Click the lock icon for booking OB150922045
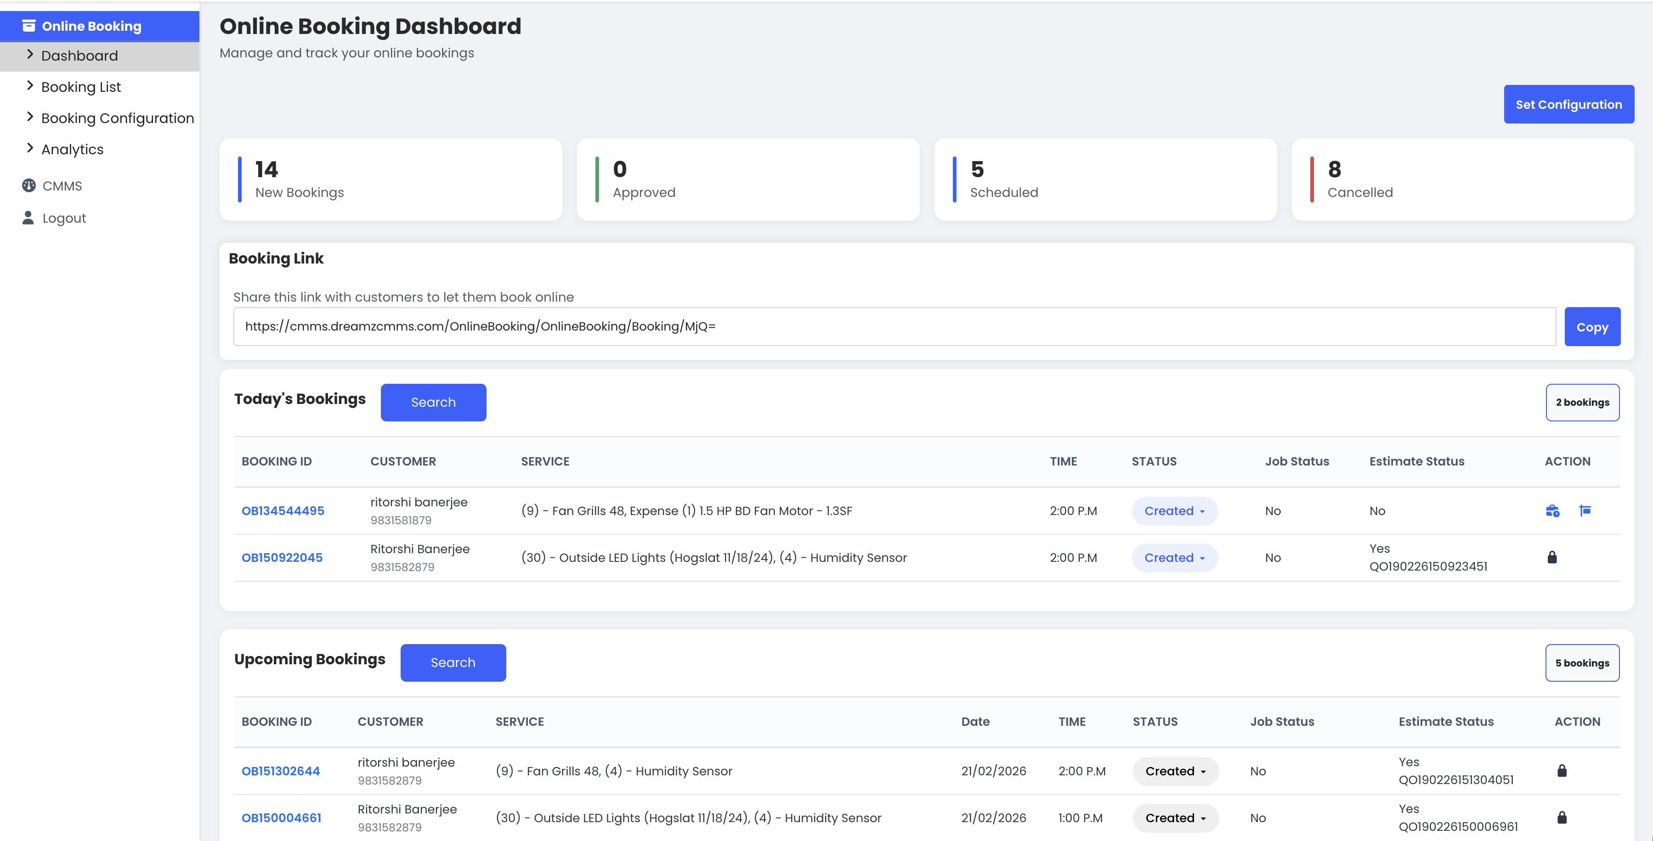This screenshot has width=1653, height=841. point(1551,557)
